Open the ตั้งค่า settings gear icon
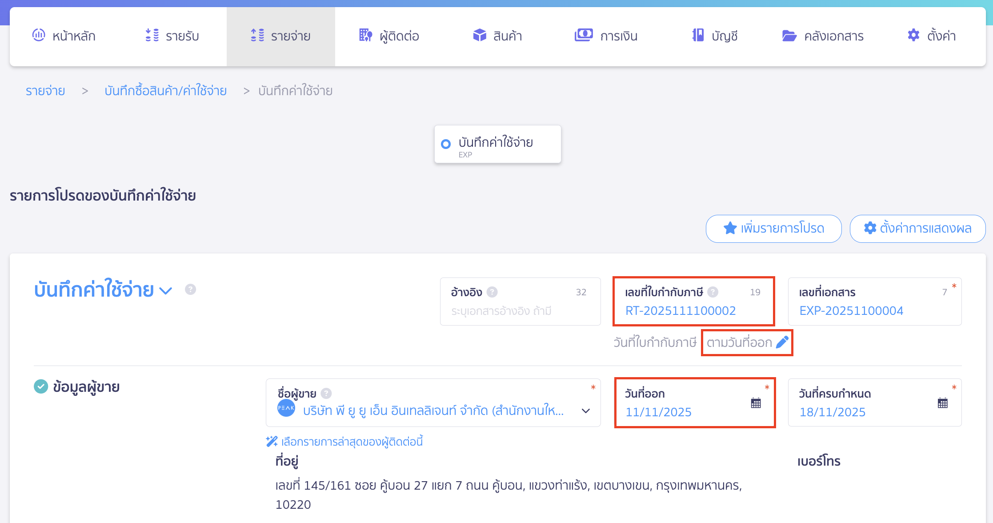 tap(913, 36)
